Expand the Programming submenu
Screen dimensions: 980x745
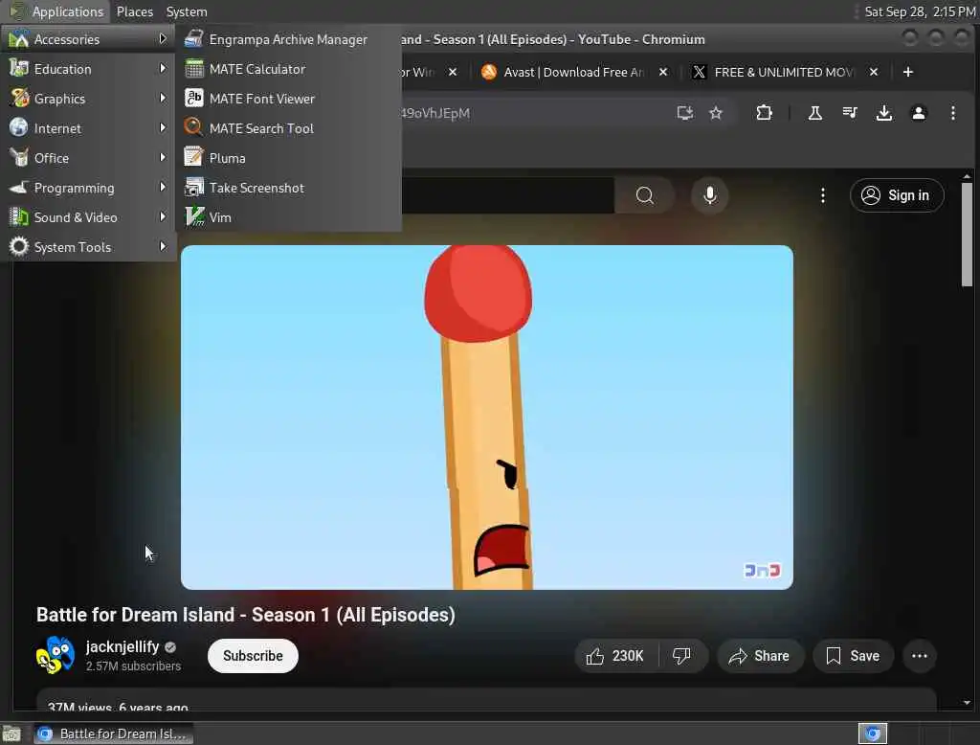88,188
